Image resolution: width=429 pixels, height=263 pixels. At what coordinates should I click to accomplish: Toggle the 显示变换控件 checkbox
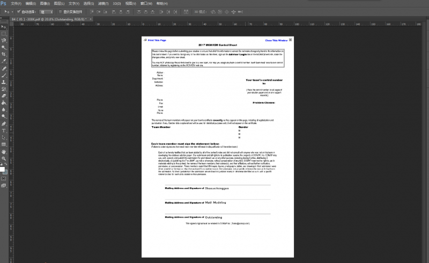pyautogui.click(x=60, y=11)
